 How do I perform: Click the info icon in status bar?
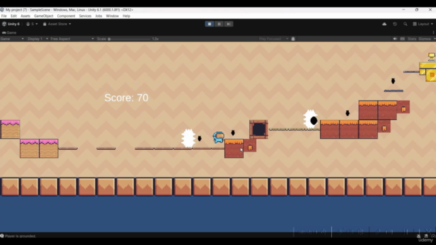(x=2, y=236)
